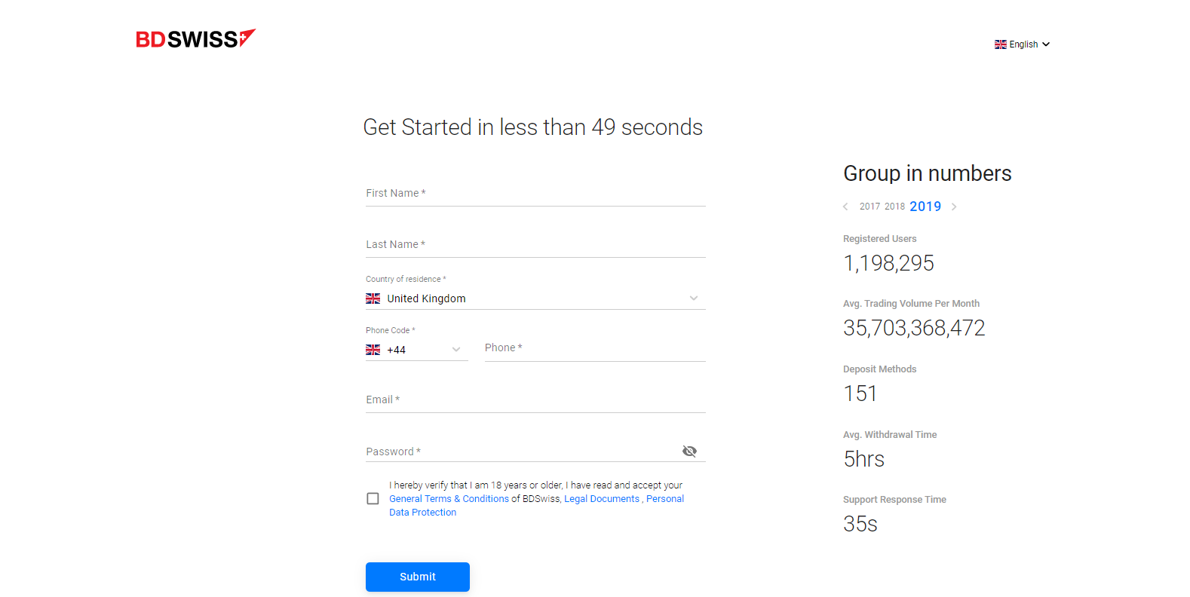Screen dimensions: 1190x597
Task: Click next year arrow in Group in numbers
Action: 954,207
